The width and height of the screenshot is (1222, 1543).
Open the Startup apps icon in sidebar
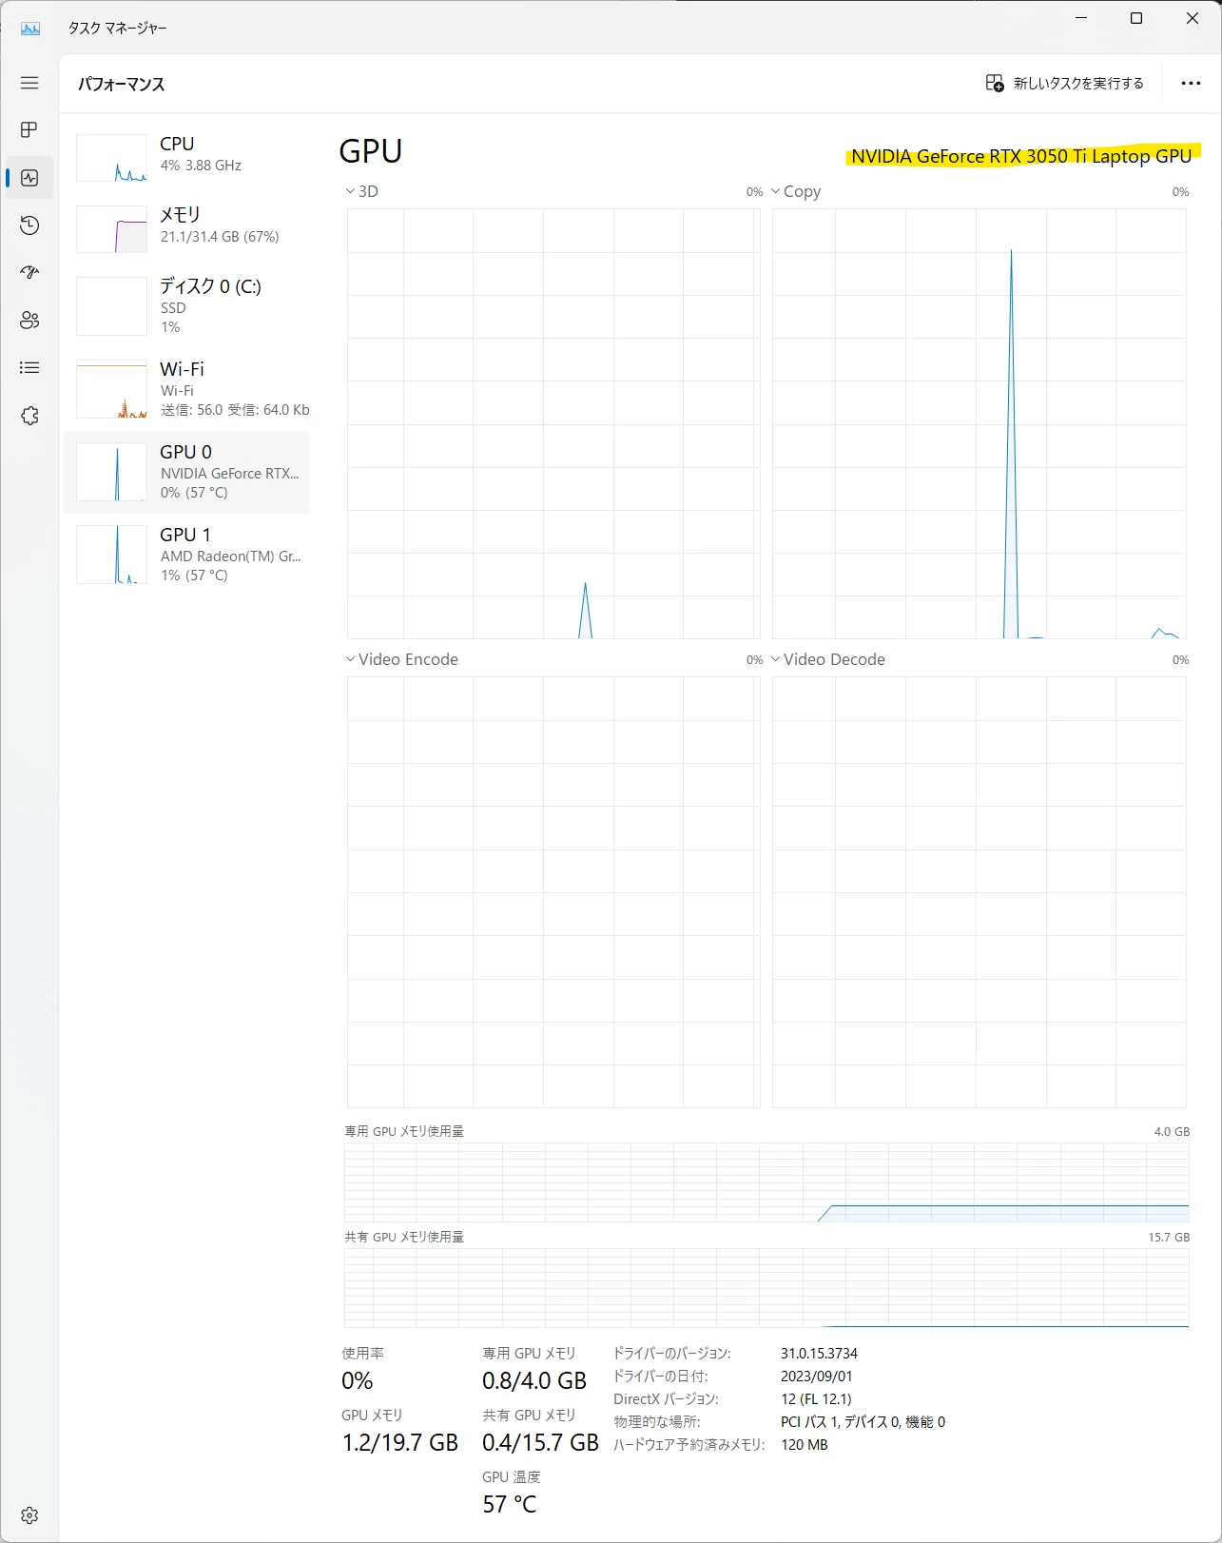point(29,272)
